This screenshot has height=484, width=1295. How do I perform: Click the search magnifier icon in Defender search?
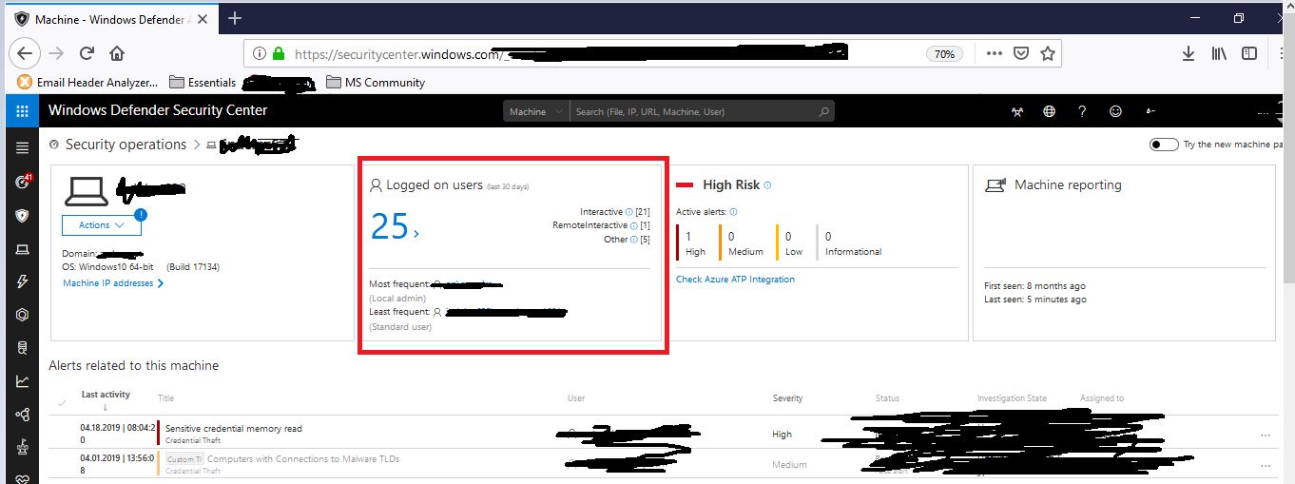point(823,111)
